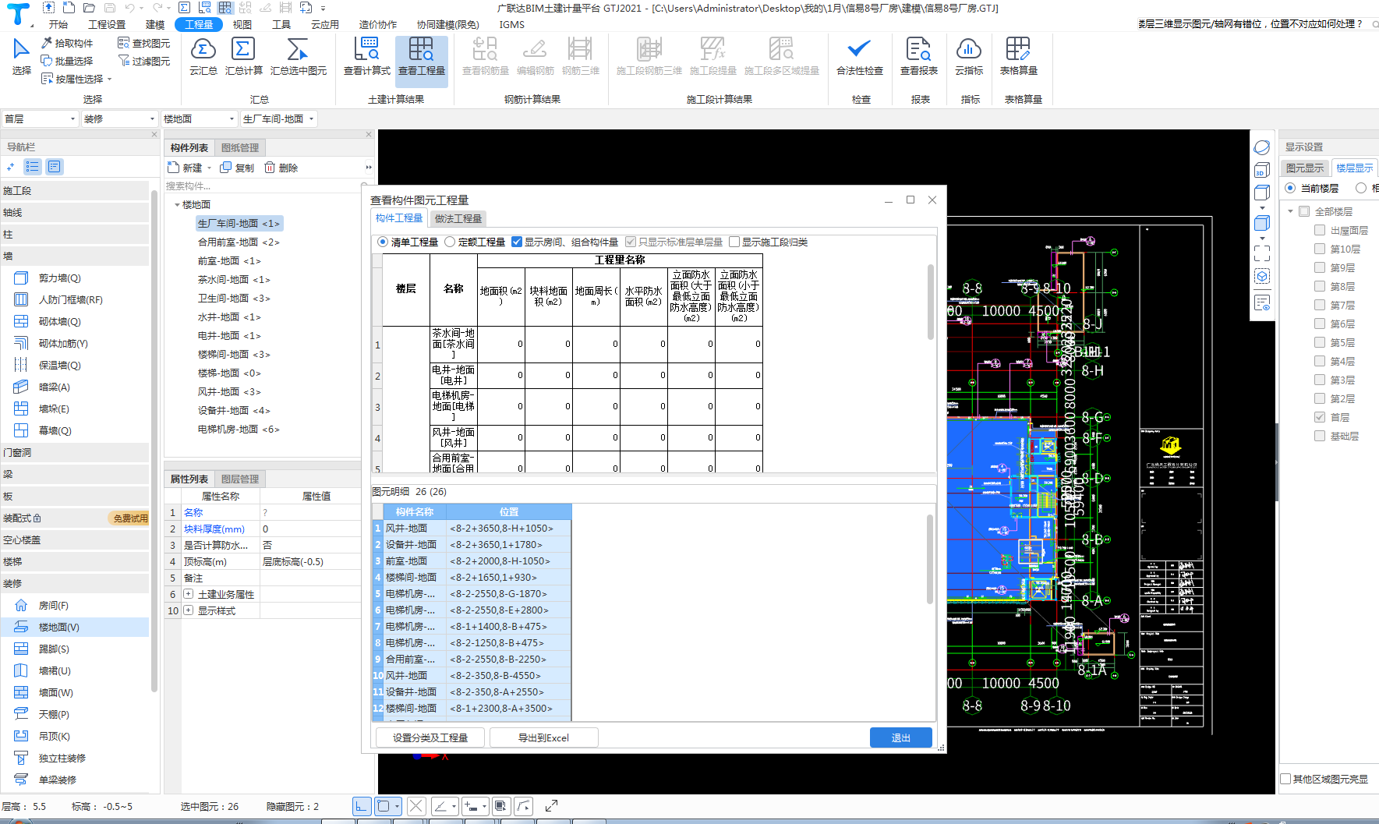This screenshot has height=824, width=1379.
Task: Select 房间(F) under 装修
Action: tap(53, 606)
